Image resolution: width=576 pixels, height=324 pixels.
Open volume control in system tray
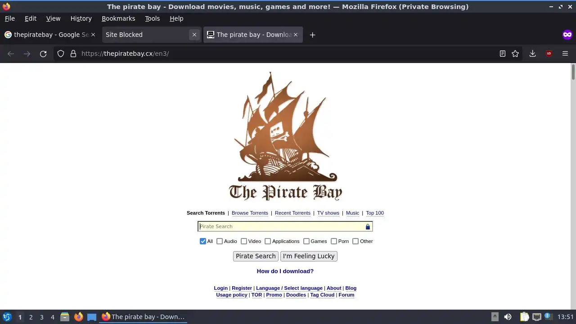[x=508, y=317]
